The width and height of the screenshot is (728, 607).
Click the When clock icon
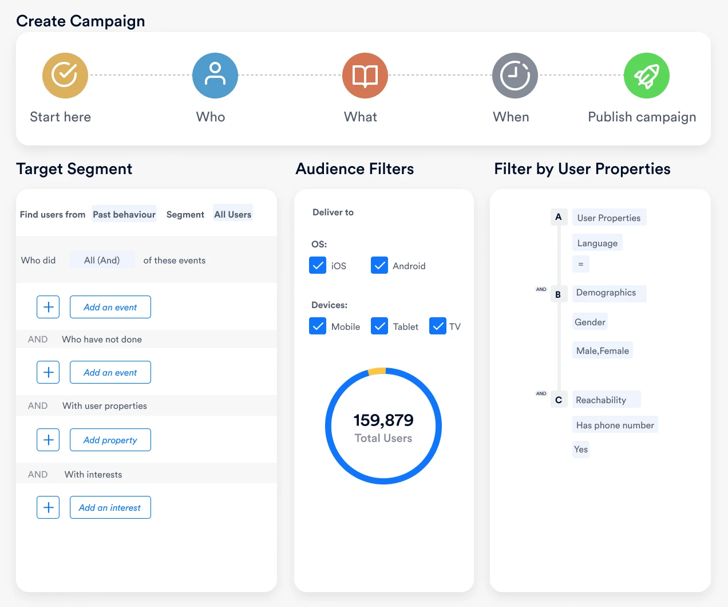pos(515,76)
